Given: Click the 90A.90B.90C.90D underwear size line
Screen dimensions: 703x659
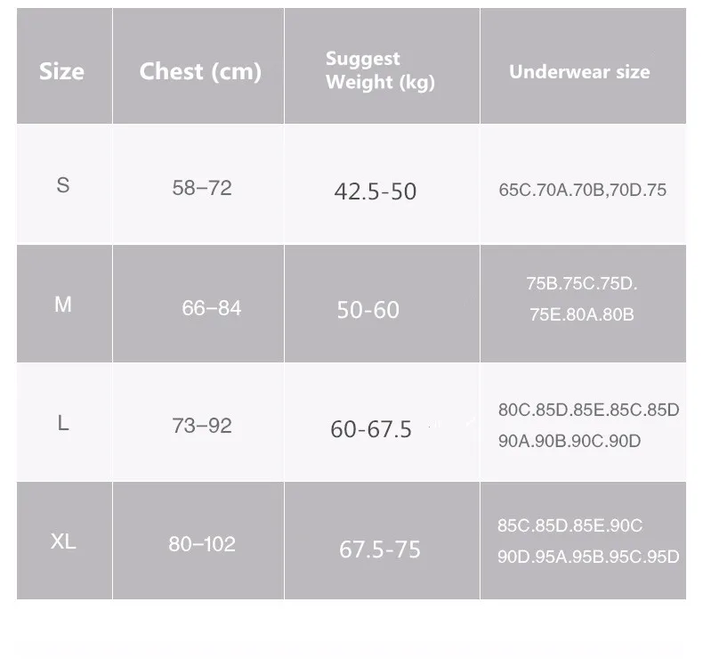Looking at the screenshot, I should 570,441.
